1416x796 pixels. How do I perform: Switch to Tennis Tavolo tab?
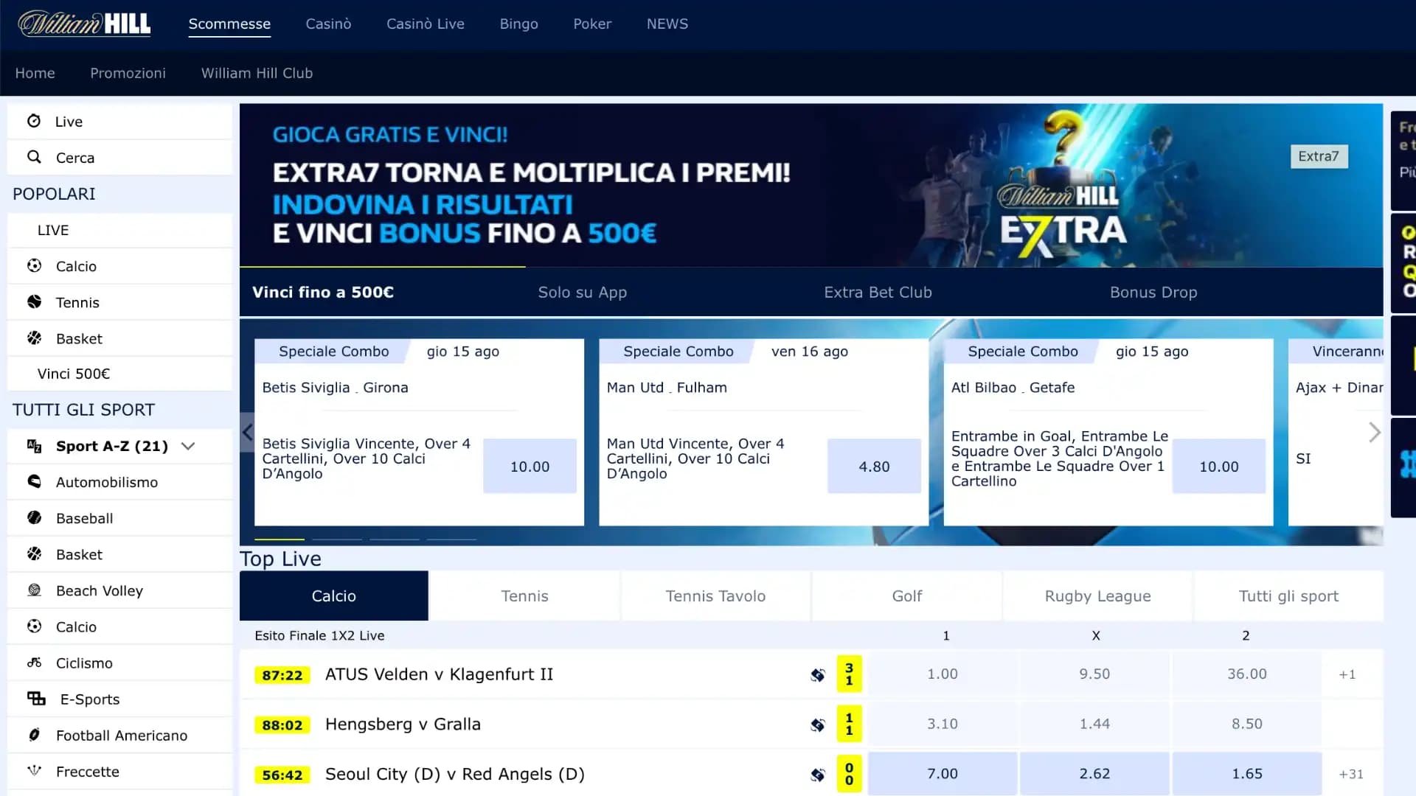715,596
